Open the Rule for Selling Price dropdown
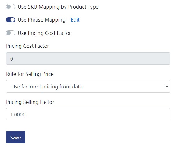This screenshot has height=147, width=179. pos(88,86)
